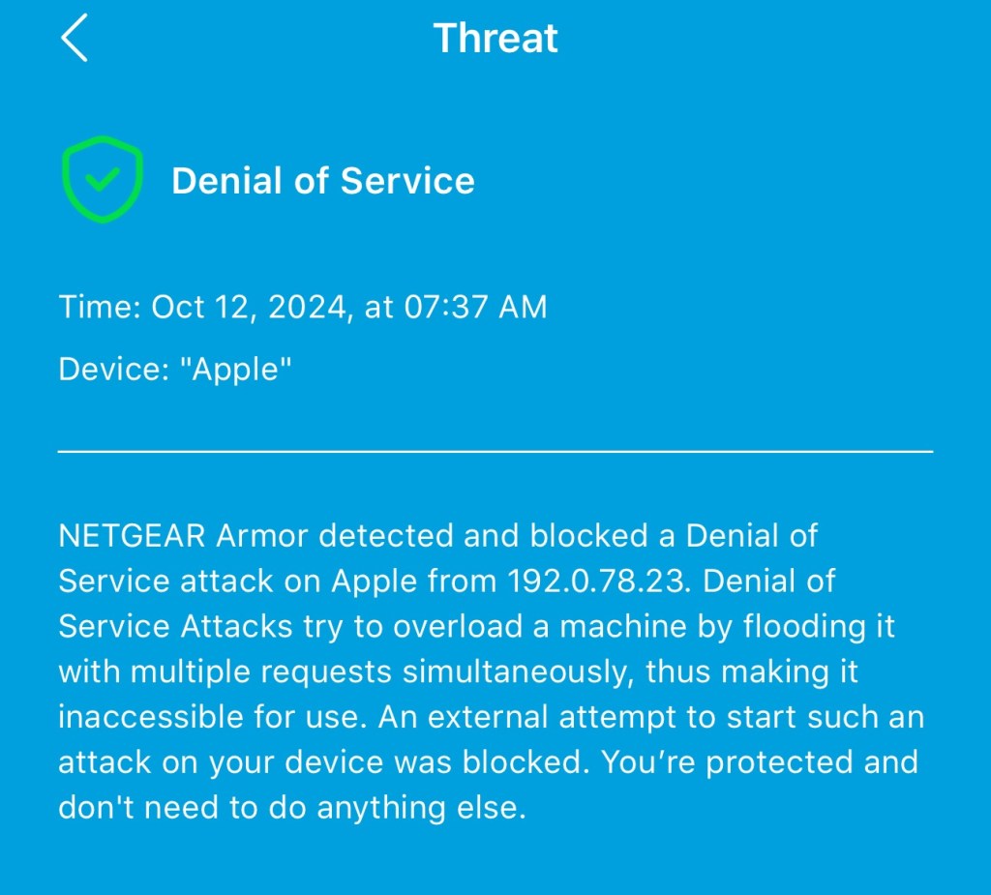Tap the date "Oct 12, 2024"
991x895 pixels.
[250, 308]
